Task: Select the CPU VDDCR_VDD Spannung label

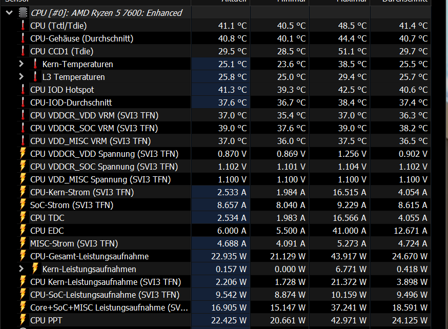Action: (x=104, y=154)
